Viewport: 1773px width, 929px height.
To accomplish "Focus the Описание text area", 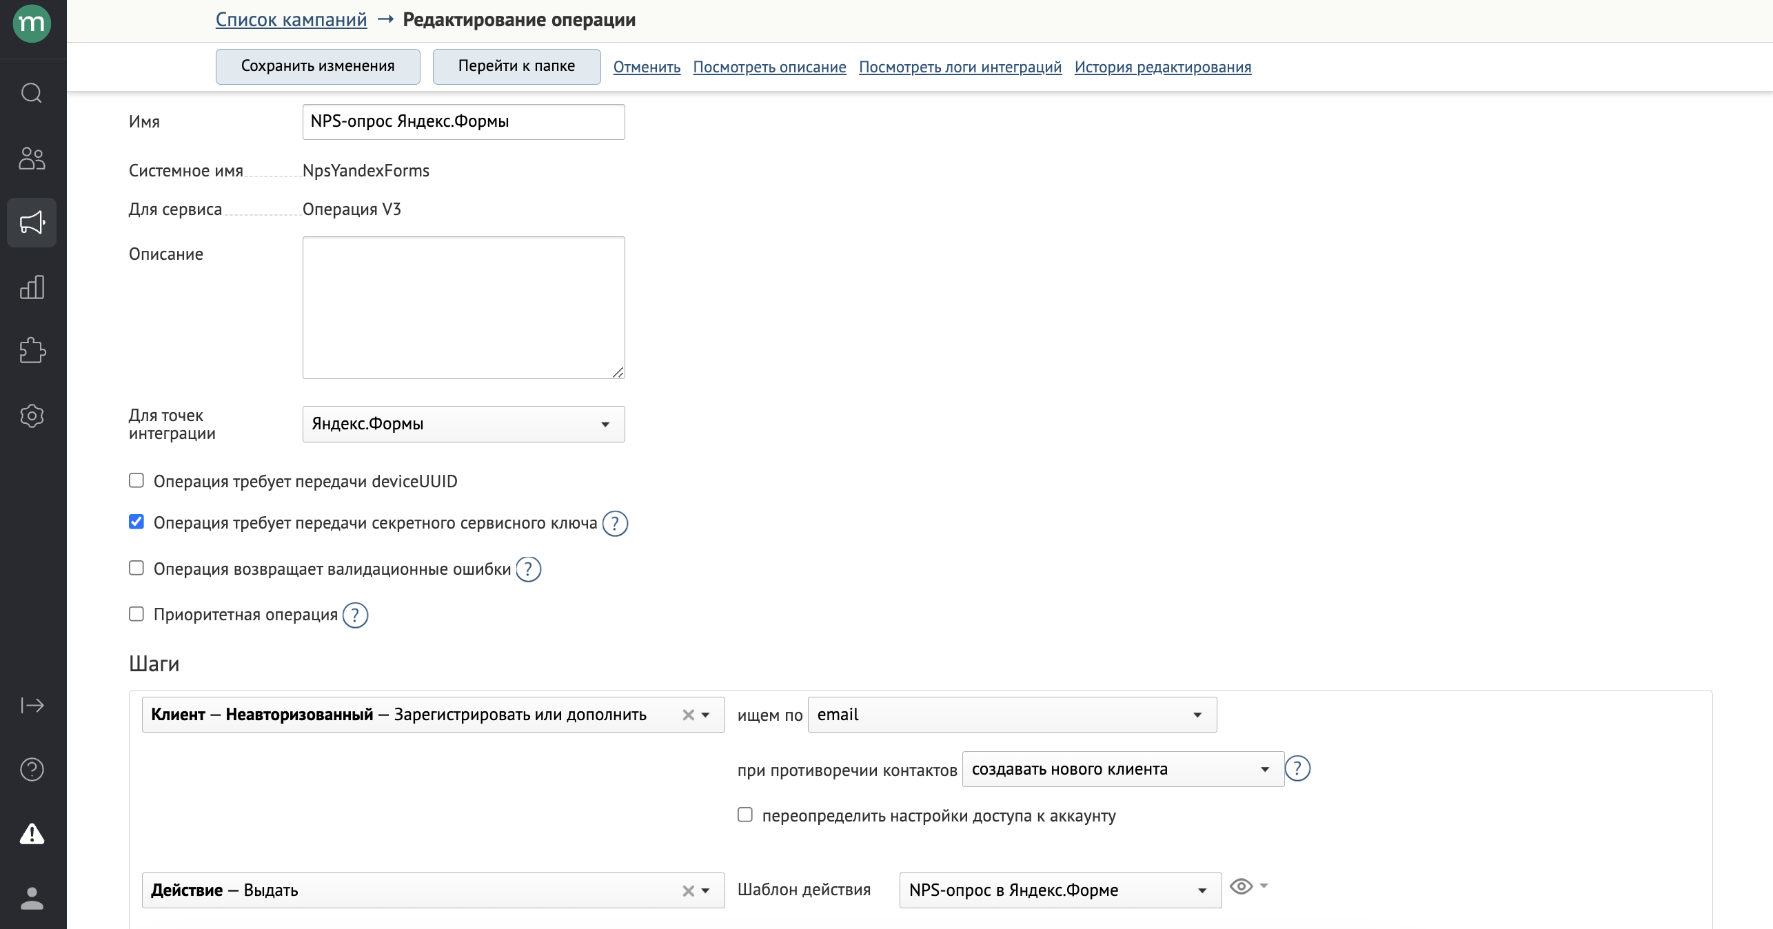I will [463, 307].
